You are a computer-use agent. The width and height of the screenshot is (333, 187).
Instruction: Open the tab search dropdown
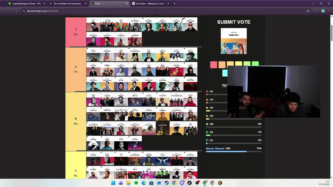(3, 4)
